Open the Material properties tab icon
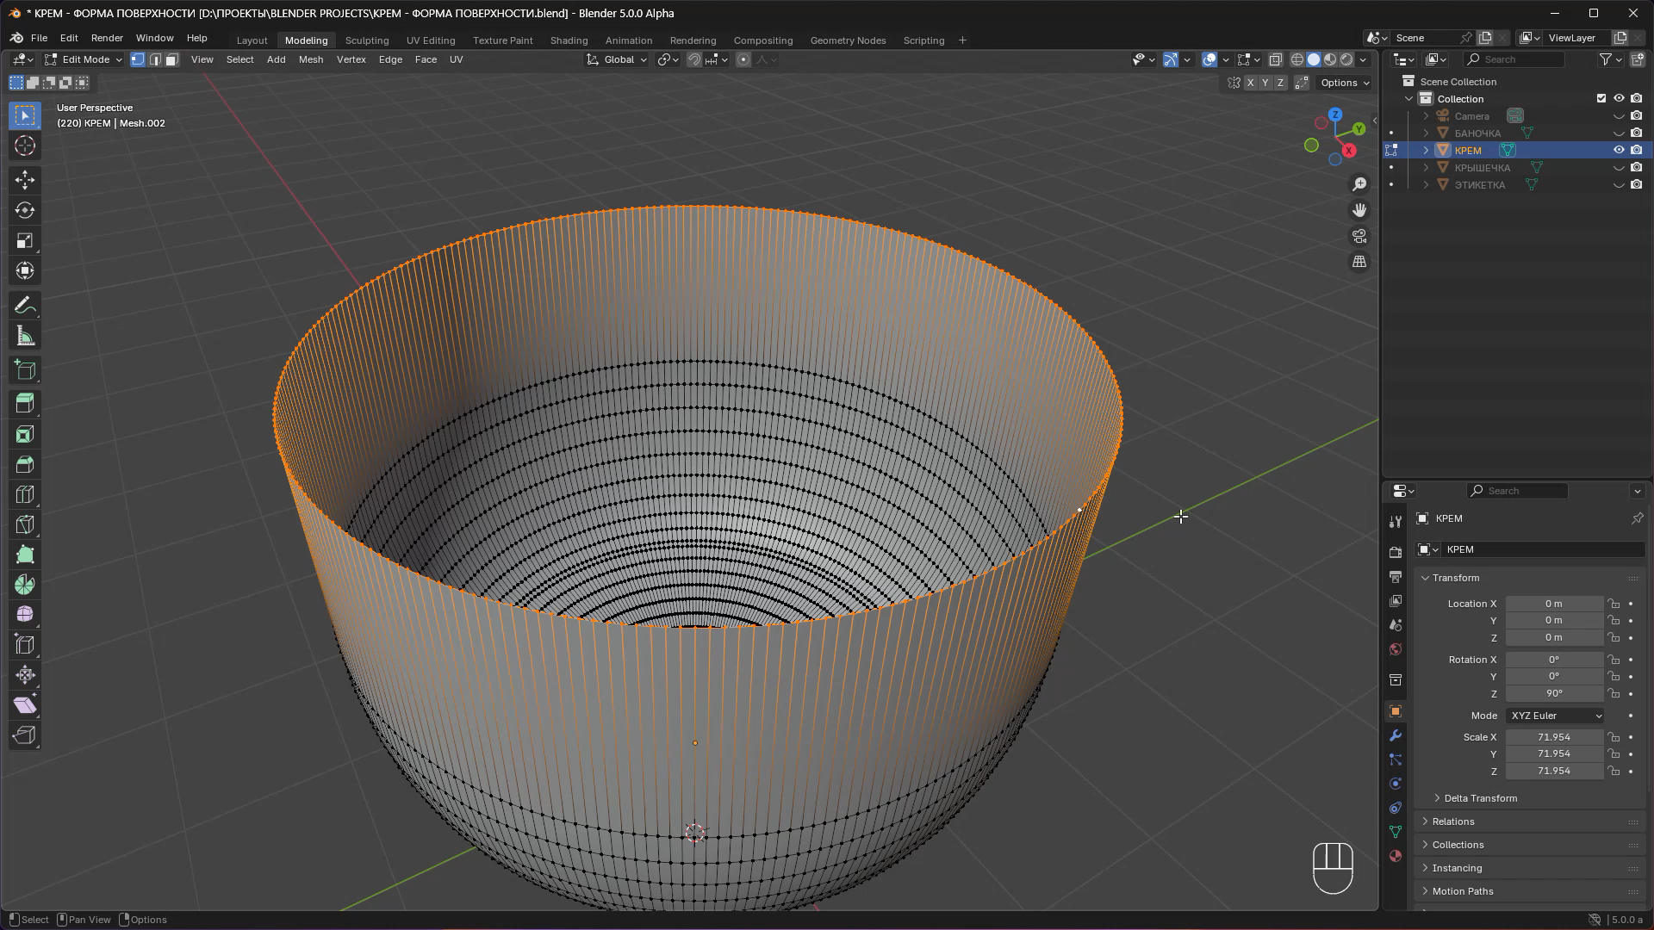This screenshot has width=1654, height=930. tap(1396, 856)
